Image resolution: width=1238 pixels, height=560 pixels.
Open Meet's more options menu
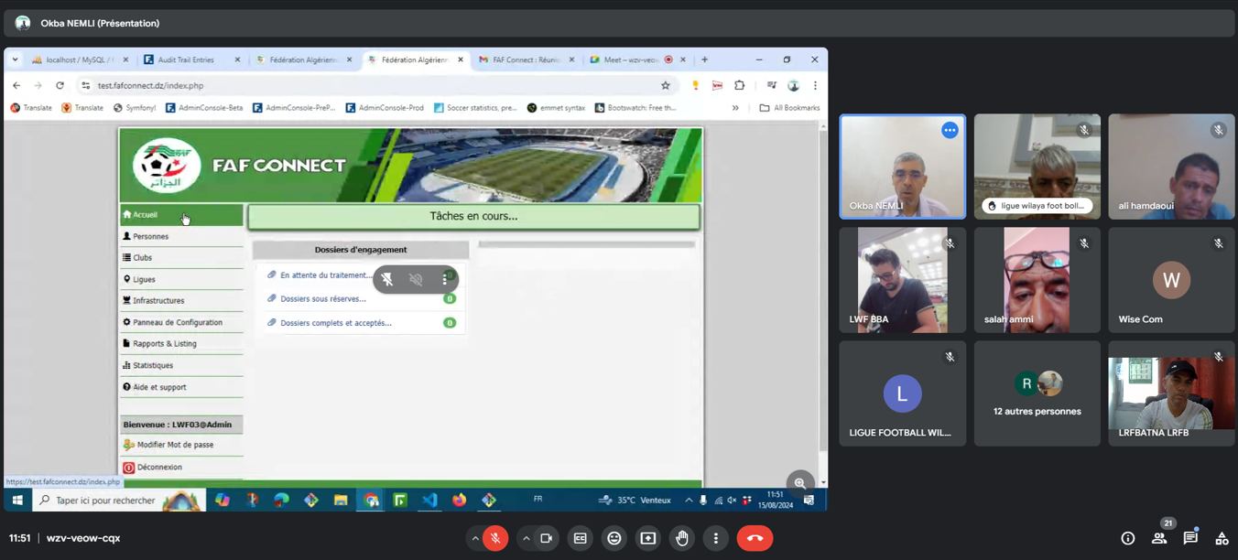coord(716,539)
